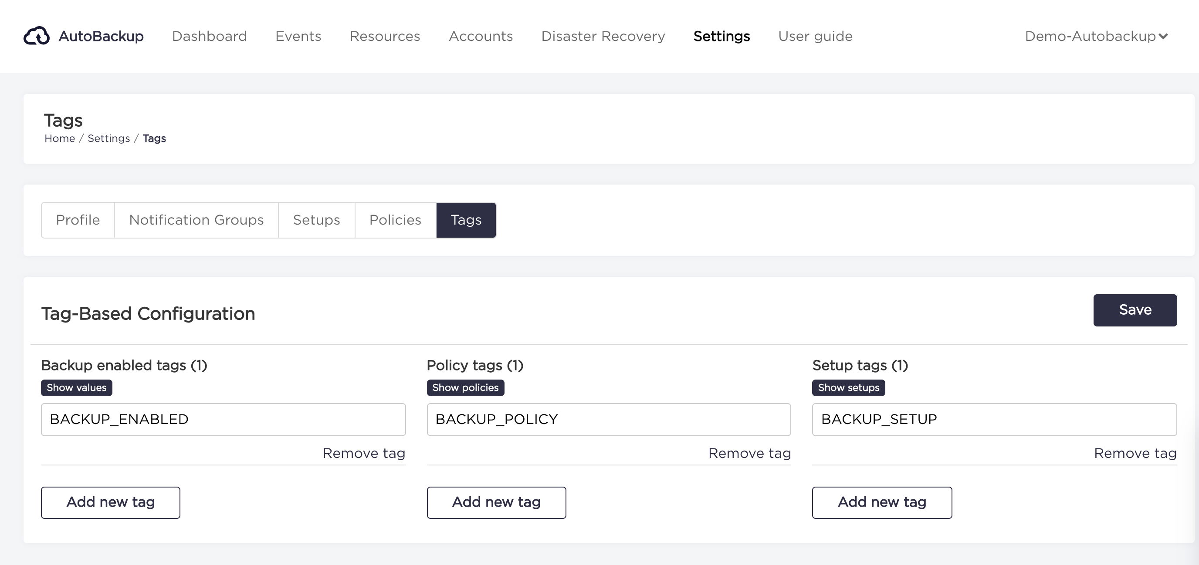Select the Notification Groups tab
The height and width of the screenshot is (565, 1199).
[196, 220]
